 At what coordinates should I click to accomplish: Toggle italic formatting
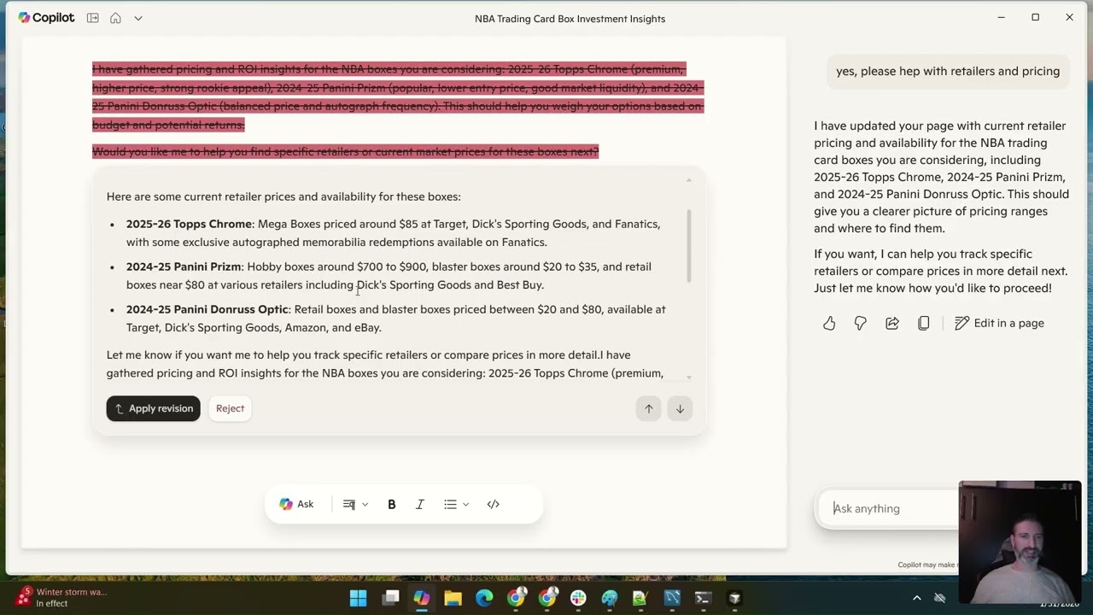(420, 504)
